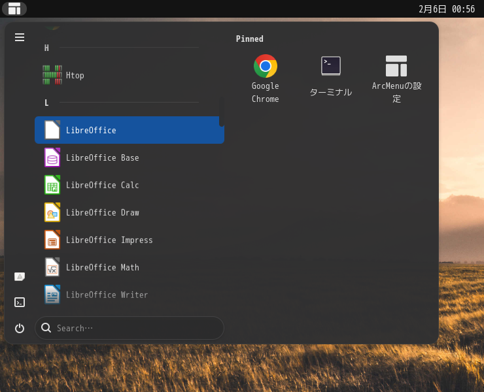Image resolution: width=484 pixels, height=392 pixels.
Task: Launch Htop from the app list
Action: 130,75
